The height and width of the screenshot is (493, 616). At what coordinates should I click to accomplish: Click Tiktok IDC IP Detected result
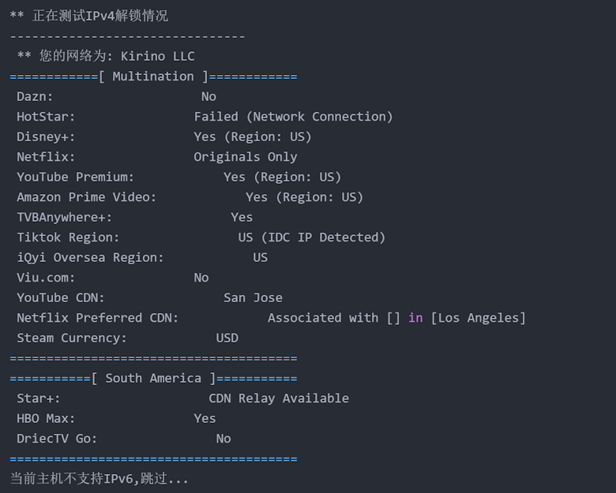point(311,237)
